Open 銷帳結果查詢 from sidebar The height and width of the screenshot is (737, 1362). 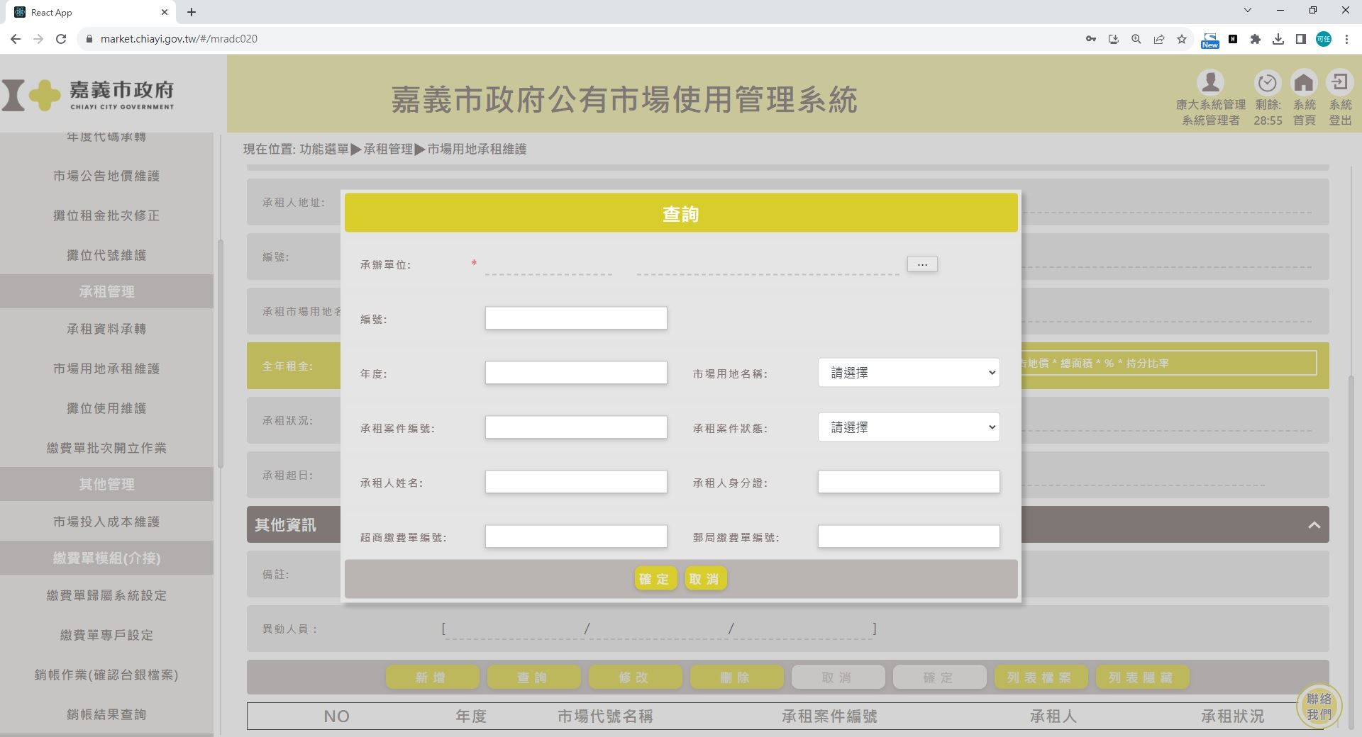[x=106, y=714]
